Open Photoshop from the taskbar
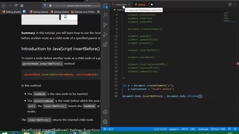Image resolution: width=239 pixels, height=134 pixels. [15, 133]
